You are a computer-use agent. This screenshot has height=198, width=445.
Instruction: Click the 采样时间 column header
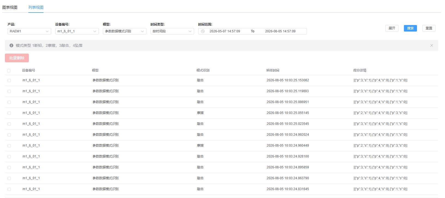point(273,70)
